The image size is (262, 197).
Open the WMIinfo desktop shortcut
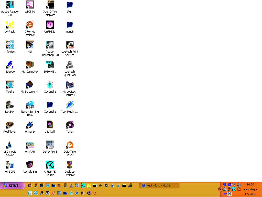[30, 7]
